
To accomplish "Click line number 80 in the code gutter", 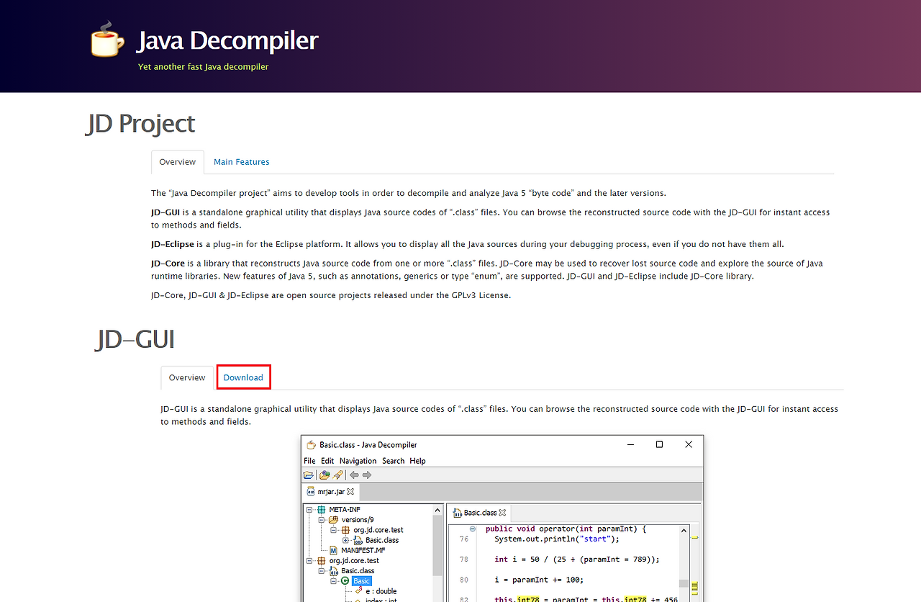I will pyautogui.click(x=463, y=579).
